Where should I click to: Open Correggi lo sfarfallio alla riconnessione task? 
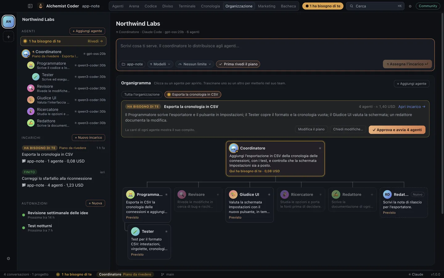click(x=63, y=179)
